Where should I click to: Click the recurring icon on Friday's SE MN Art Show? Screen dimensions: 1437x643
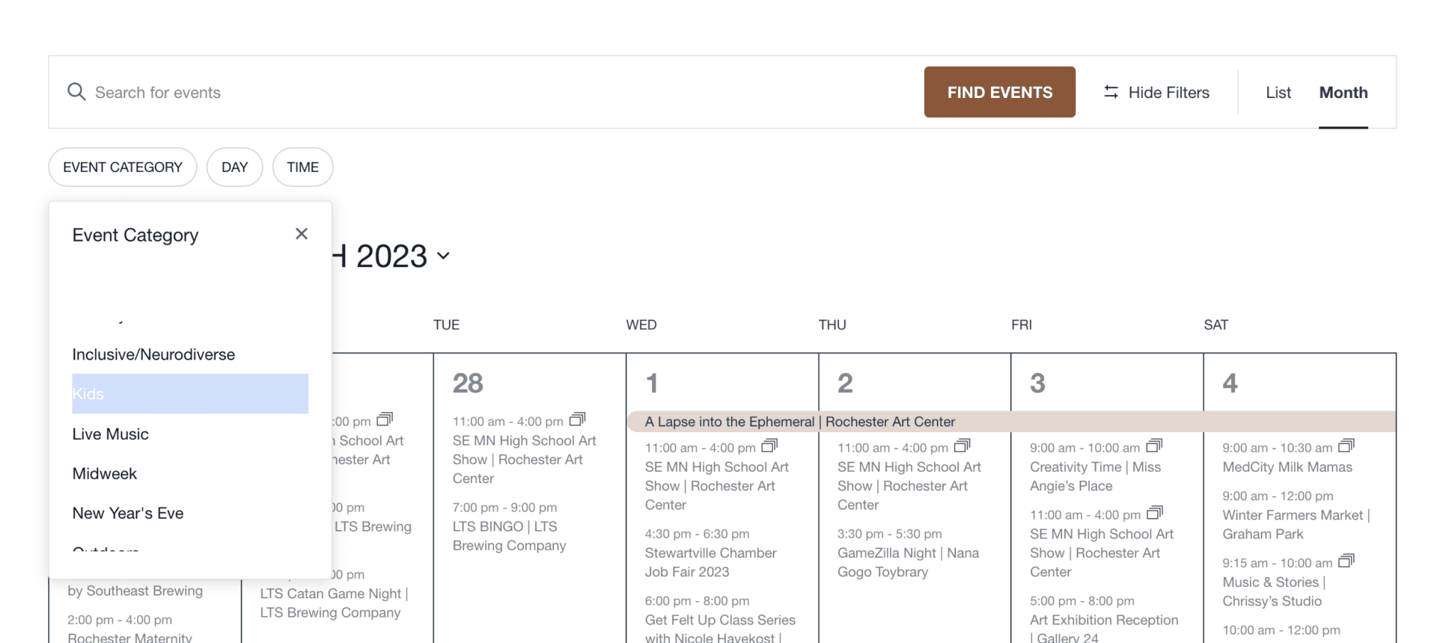[x=1155, y=513]
